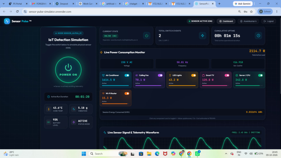Click the Smart TV card icon
The height and width of the screenshot is (158, 281).
point(203,75)
